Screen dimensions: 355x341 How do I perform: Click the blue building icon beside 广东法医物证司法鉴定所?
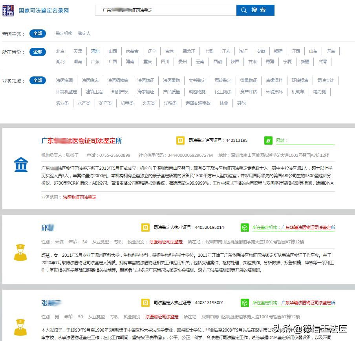(x=21, y=165)
